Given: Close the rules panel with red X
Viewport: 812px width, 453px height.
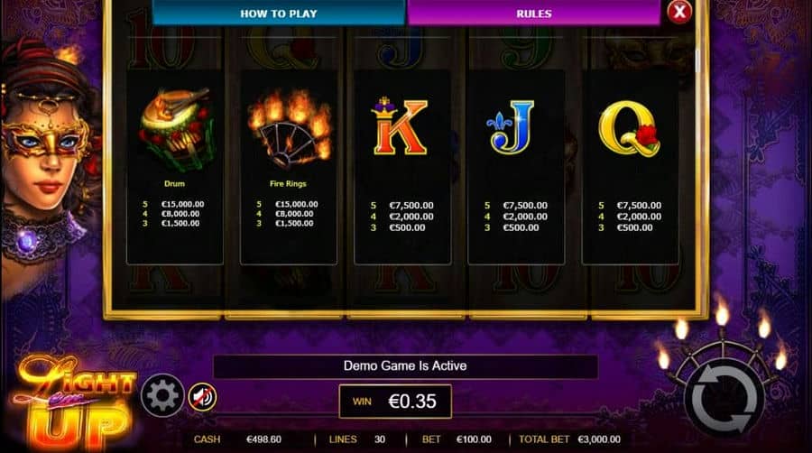Looking at the screenshot, I should click(x=678, y=12).
